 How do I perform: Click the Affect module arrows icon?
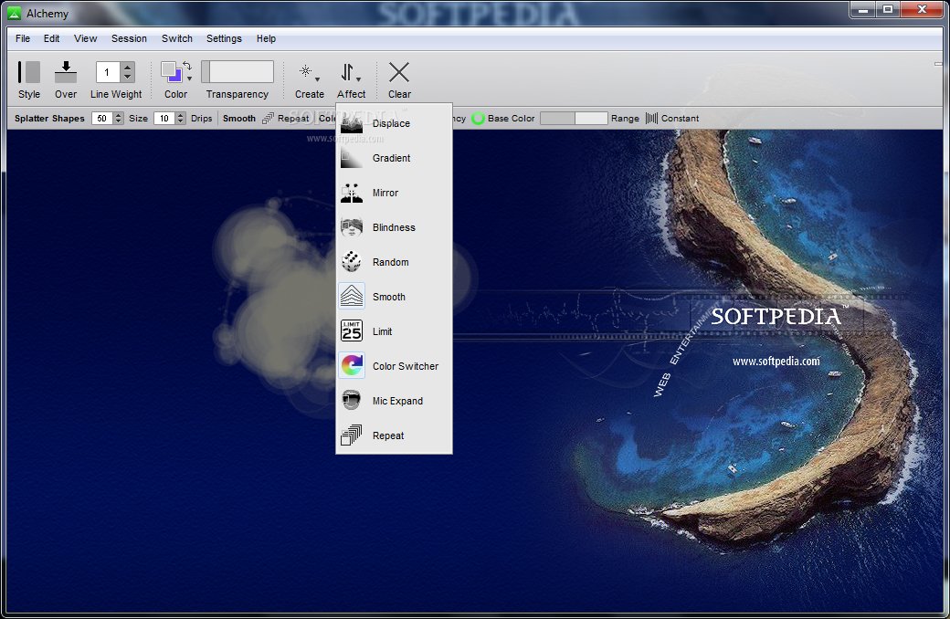pos(347,72)
